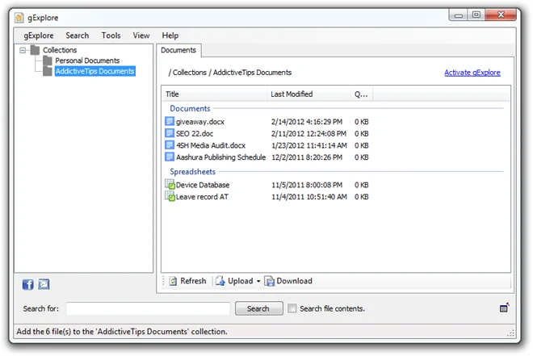The image size is (533, 356).
Task: Click the Search for input field
Action: (149, 308)
